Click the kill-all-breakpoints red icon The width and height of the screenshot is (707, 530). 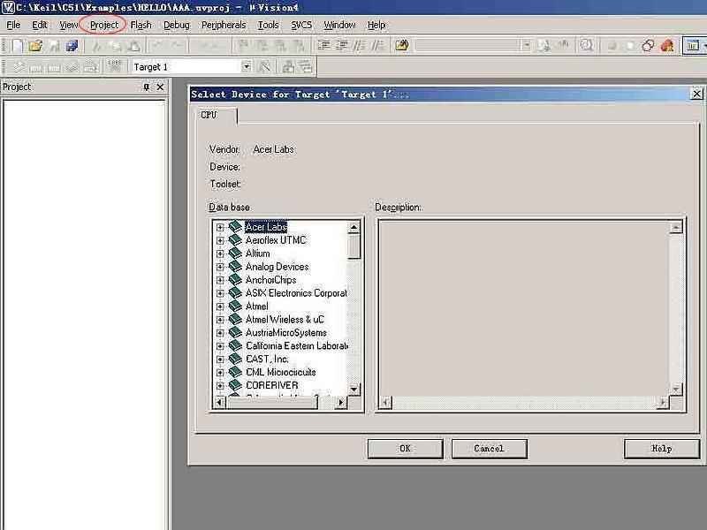click(667, 46)
